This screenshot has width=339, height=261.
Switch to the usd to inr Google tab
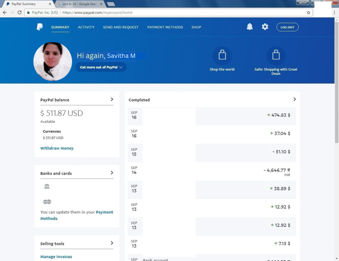pos(79,4)
